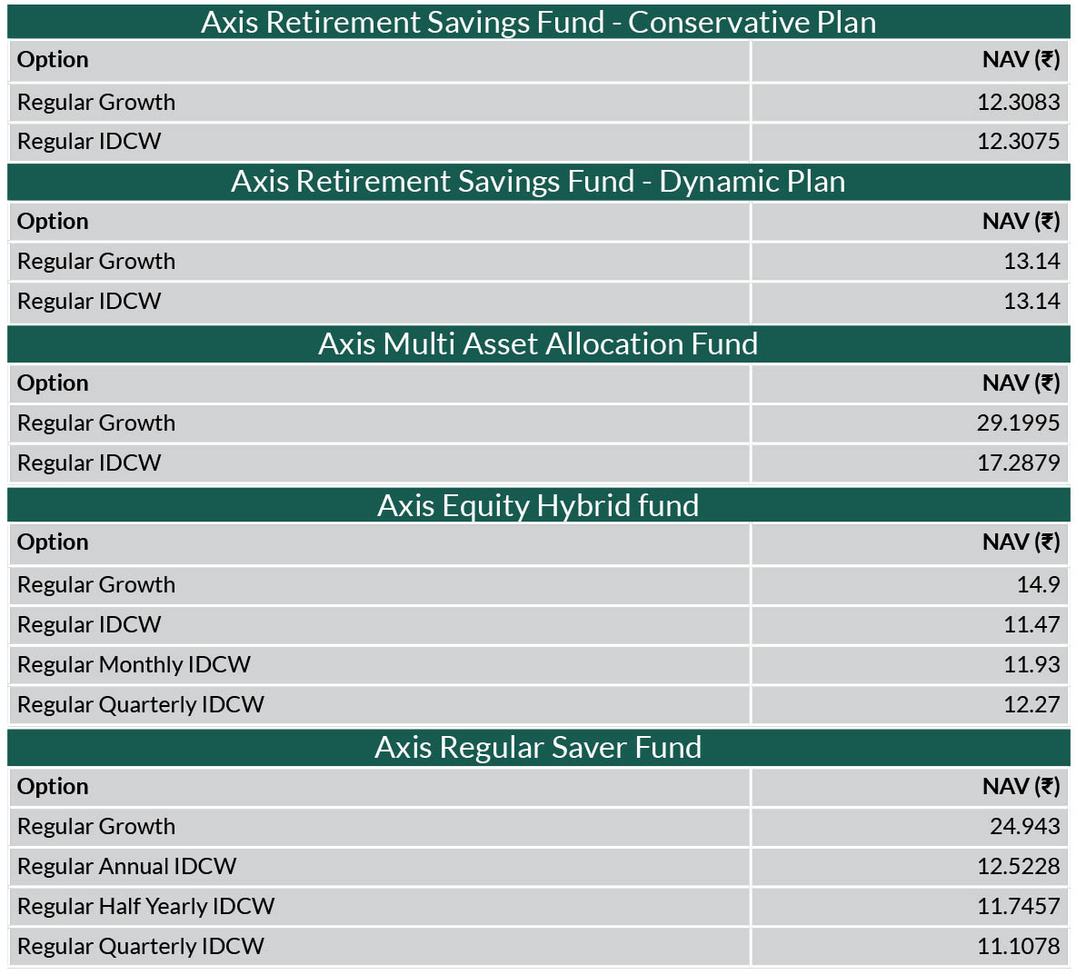Select NAV value 11.47
1076x975 pixels.
(1032, 625)
